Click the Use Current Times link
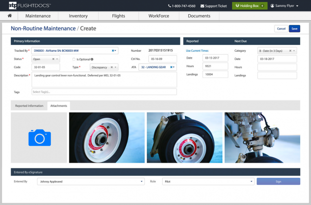 point(198,50)
